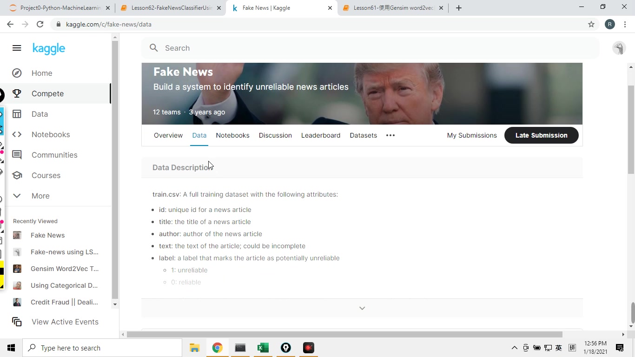Click the Windows taskbar search box
635x357 pixels.
[102, 348]
